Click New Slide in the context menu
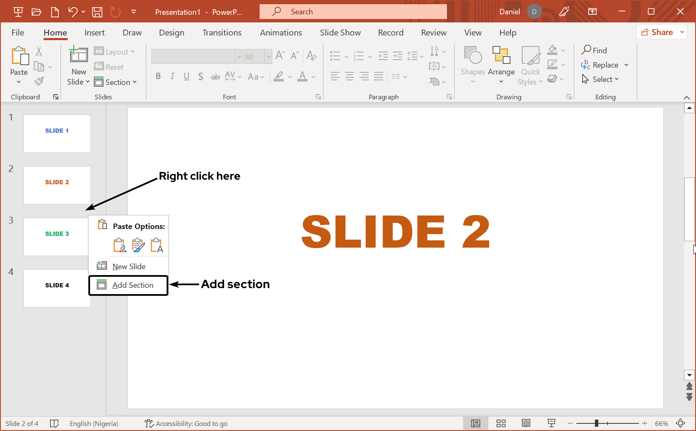Screen dimensions: 696x431 click(x=129, y=267)
